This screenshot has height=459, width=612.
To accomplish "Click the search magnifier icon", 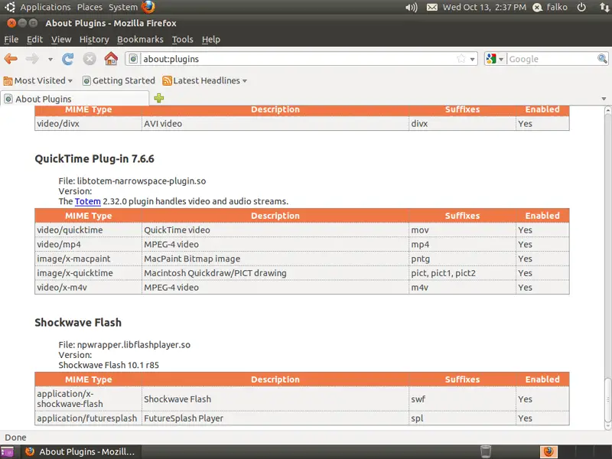I will point(602,59).
